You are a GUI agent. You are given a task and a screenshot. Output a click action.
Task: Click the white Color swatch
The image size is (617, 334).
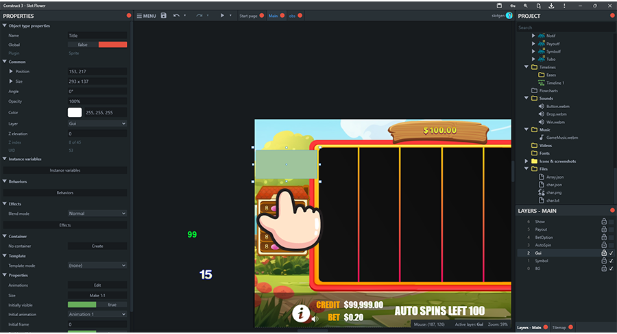74,112
